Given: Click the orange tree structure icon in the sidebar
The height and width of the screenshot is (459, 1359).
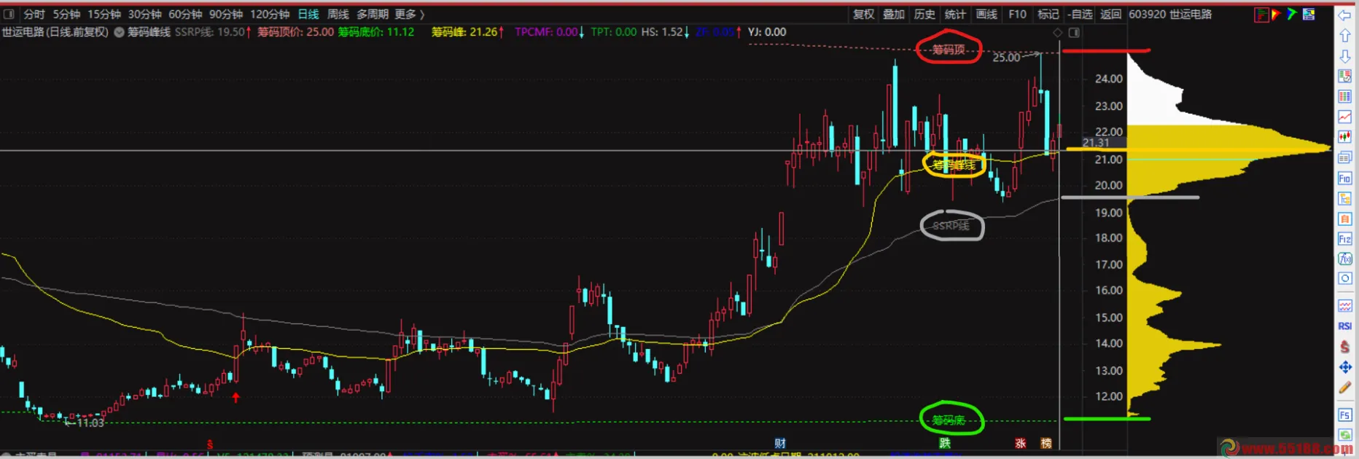Looking at the screenshot, I should (x=1345, y=198).
